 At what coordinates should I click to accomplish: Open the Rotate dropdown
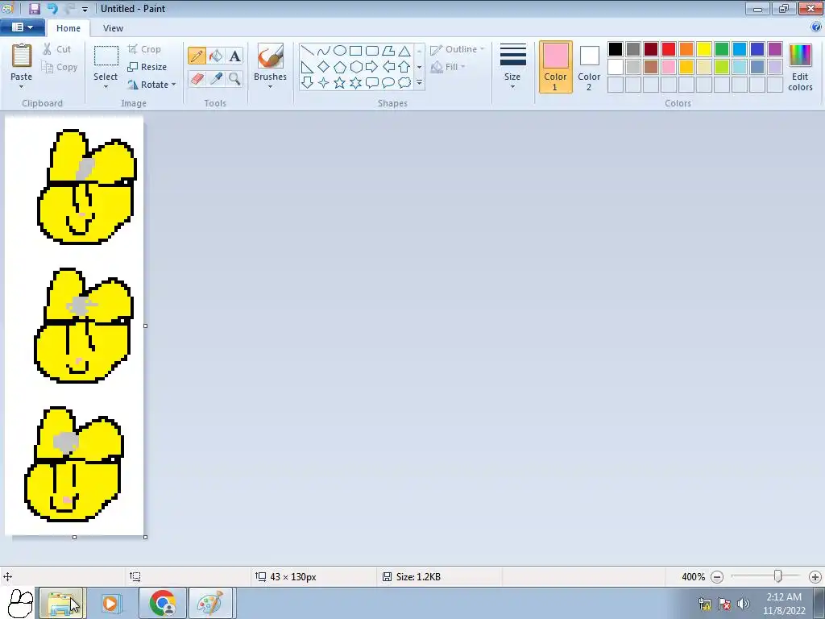click(151, 85)
